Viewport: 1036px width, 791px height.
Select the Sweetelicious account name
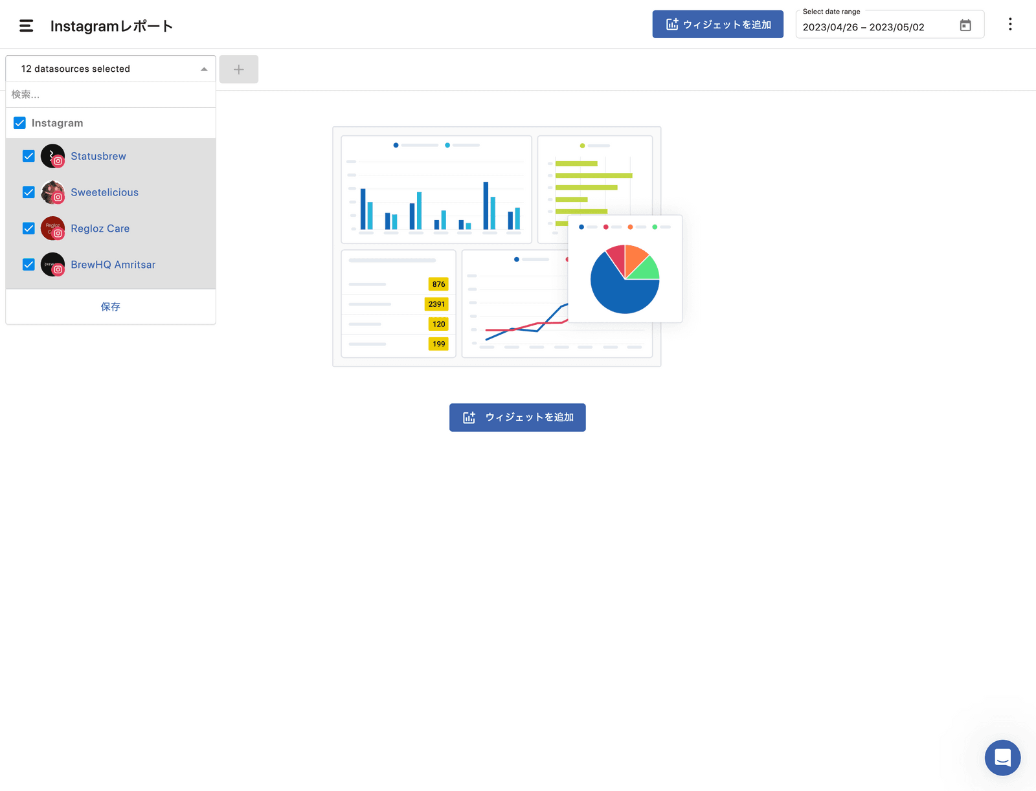click(x=105, y=192)
